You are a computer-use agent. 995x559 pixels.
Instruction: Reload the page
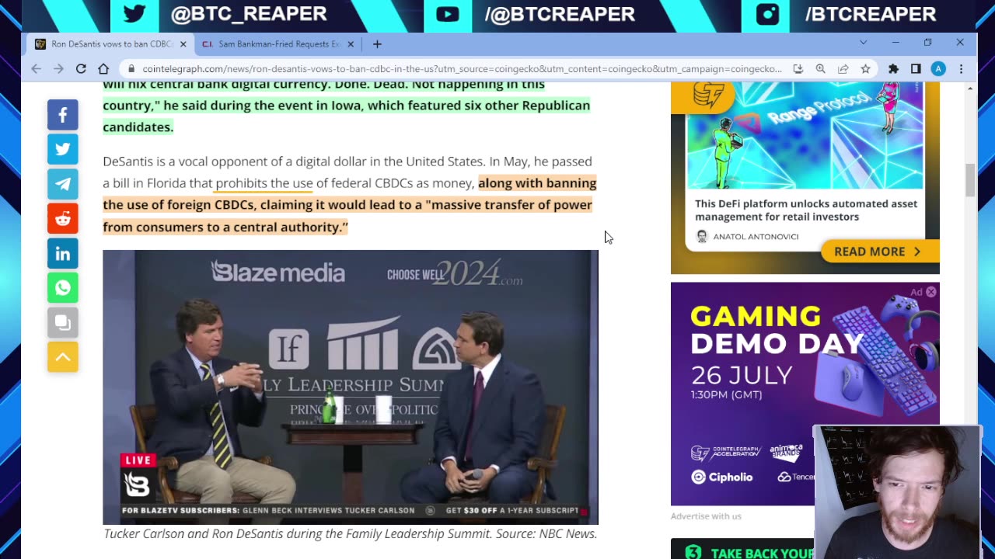pyautogui.click(x=81, y=69)
